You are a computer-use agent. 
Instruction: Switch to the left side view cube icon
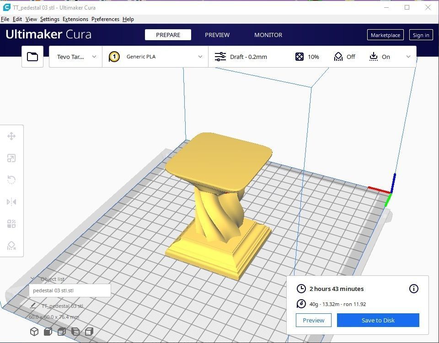click(75, 332)
